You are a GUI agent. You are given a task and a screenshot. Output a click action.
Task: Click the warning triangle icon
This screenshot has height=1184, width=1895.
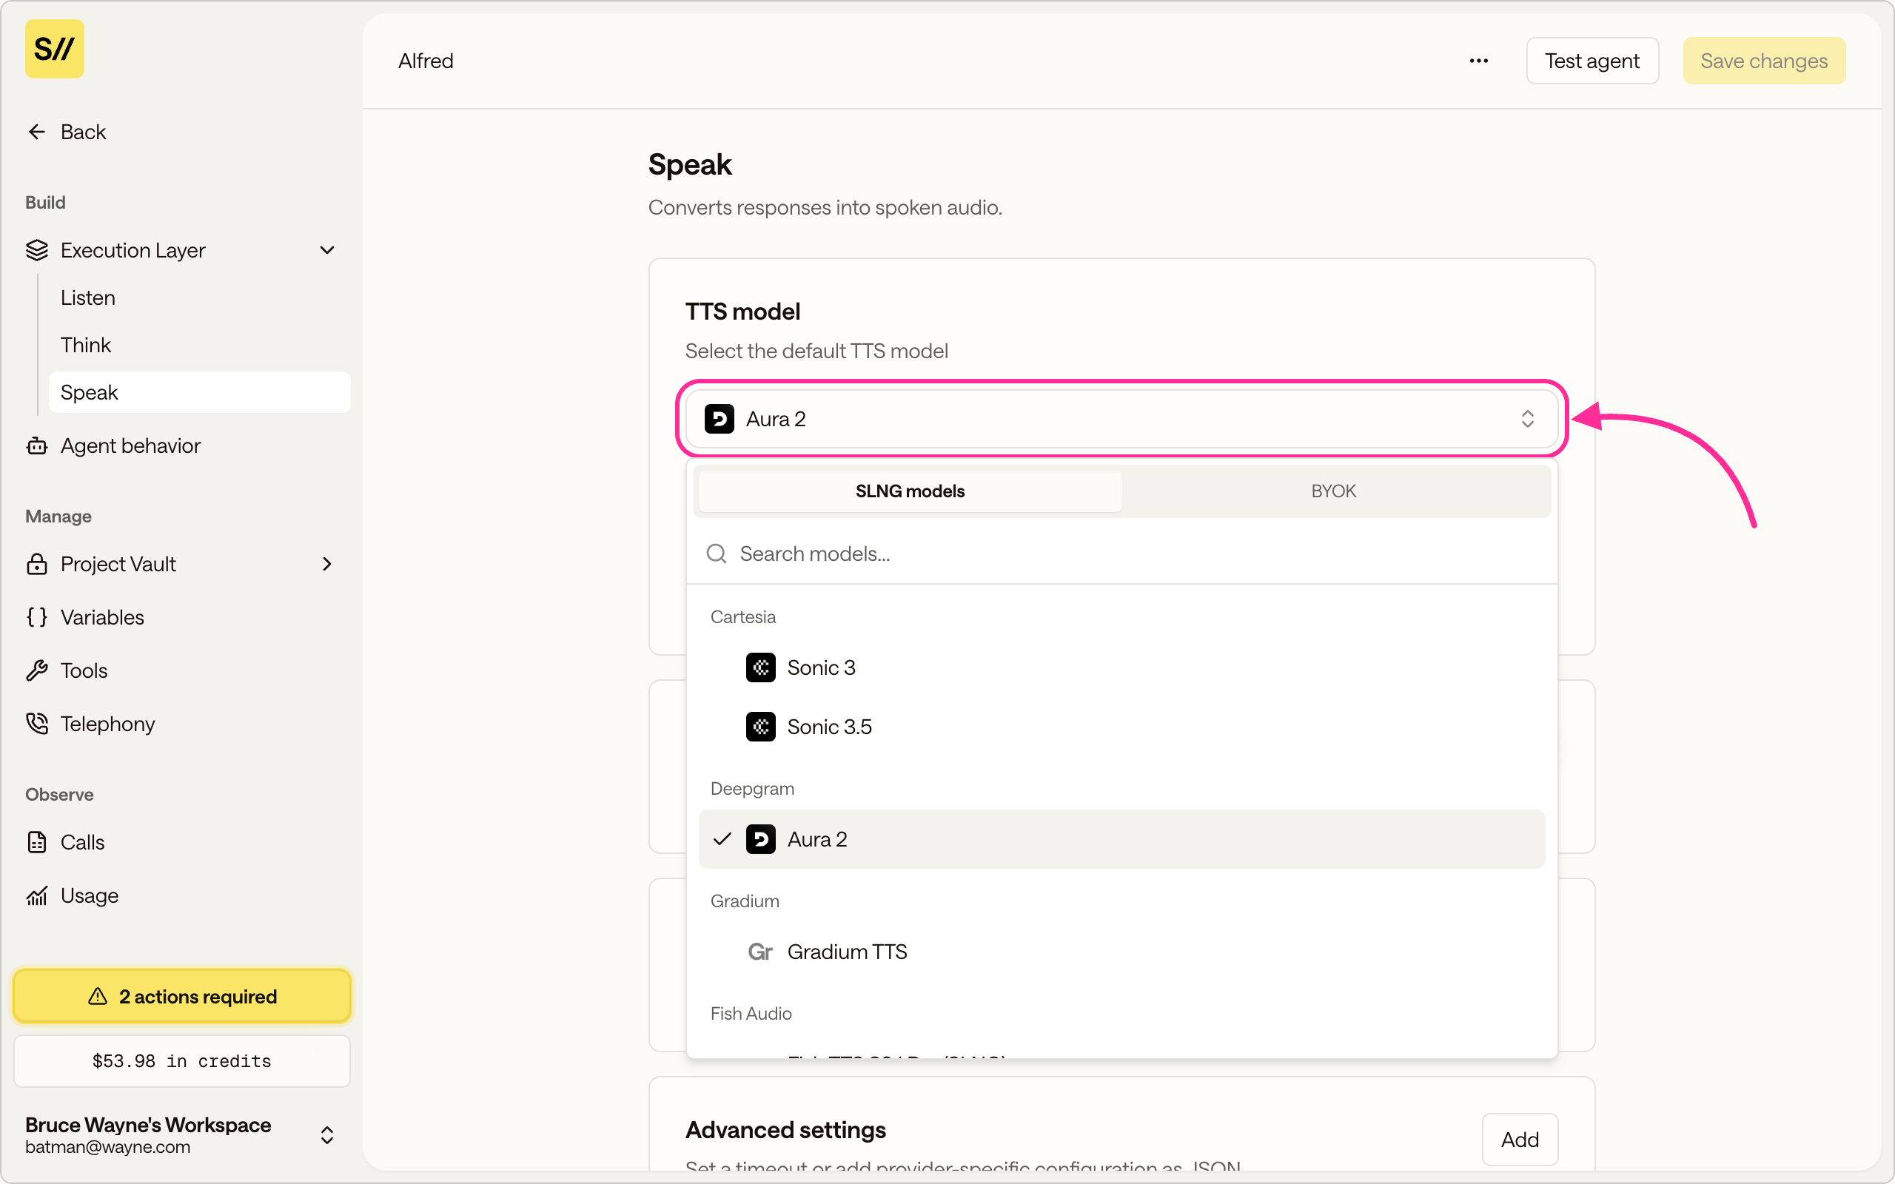point(98,996)
